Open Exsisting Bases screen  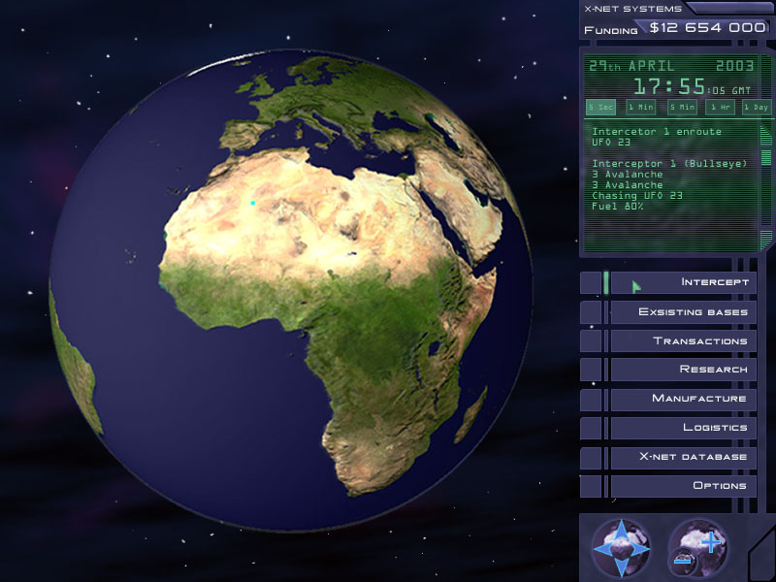(684, 311)
